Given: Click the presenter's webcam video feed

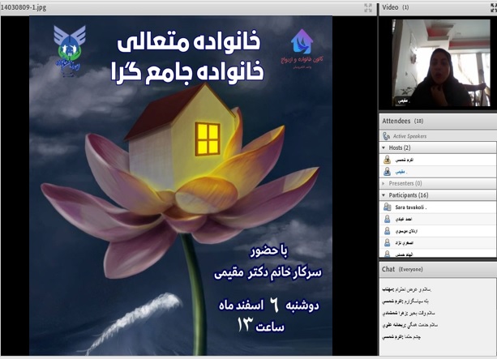Looking at the screenshot, I should pos(441,62).
